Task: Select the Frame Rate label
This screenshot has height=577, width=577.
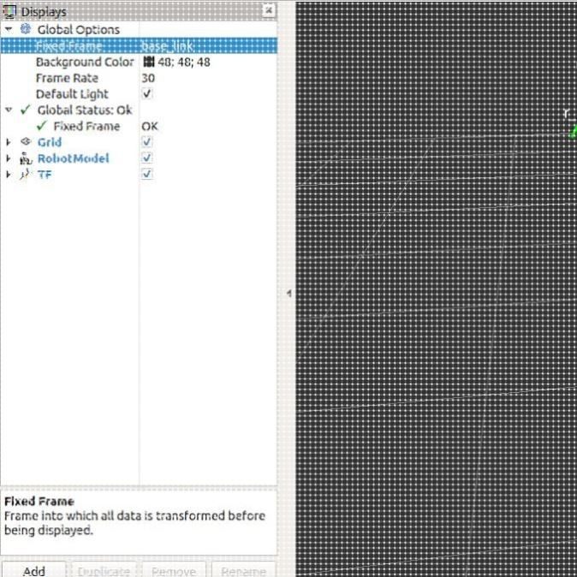Action: tap(67, 78)
